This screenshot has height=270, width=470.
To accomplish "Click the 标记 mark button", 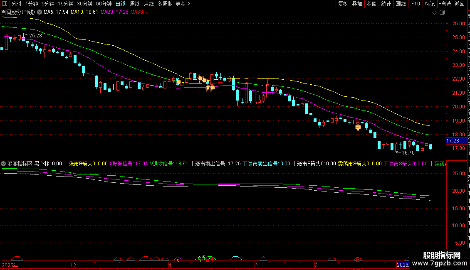I will point(430,4).
